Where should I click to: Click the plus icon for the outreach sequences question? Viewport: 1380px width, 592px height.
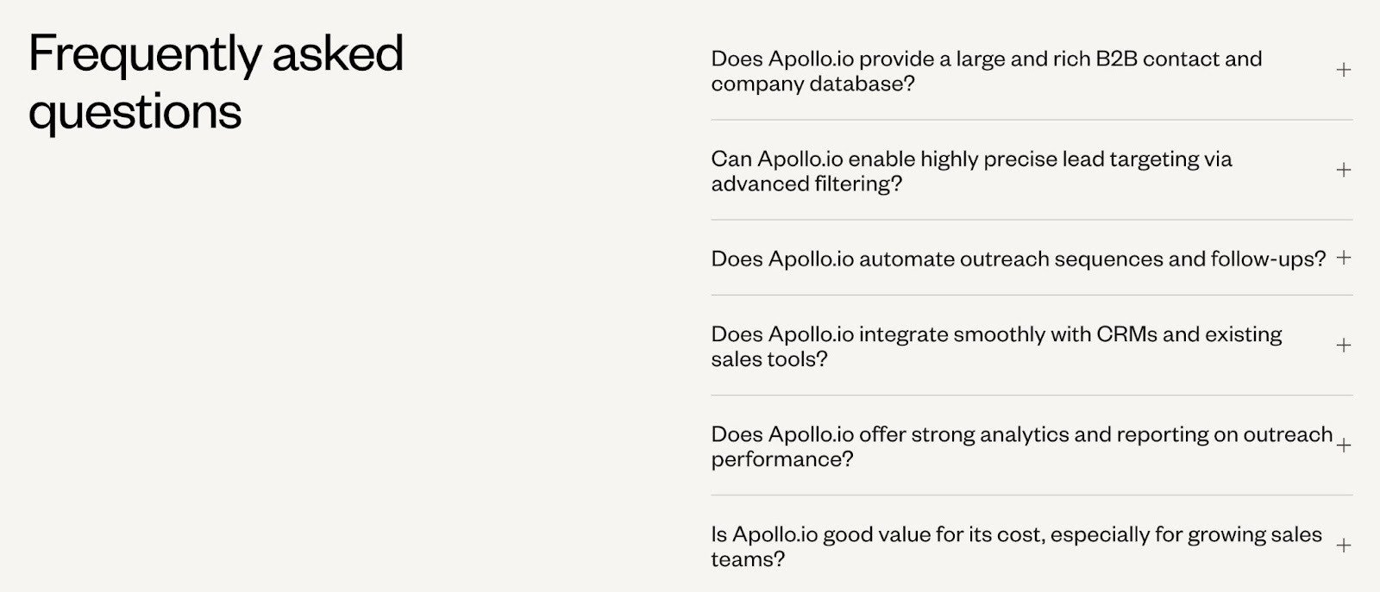click(1345, 258)
